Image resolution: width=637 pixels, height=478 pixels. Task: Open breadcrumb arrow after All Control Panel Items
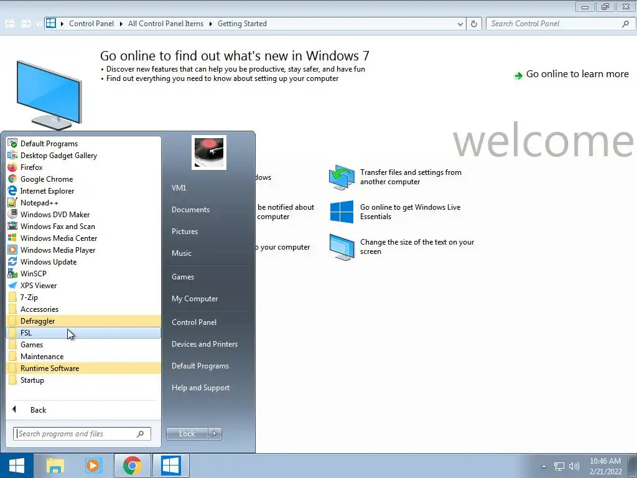(x=210, y=24)
